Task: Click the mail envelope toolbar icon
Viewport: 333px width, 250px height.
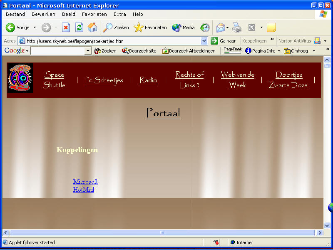Action: click(221, 27)
